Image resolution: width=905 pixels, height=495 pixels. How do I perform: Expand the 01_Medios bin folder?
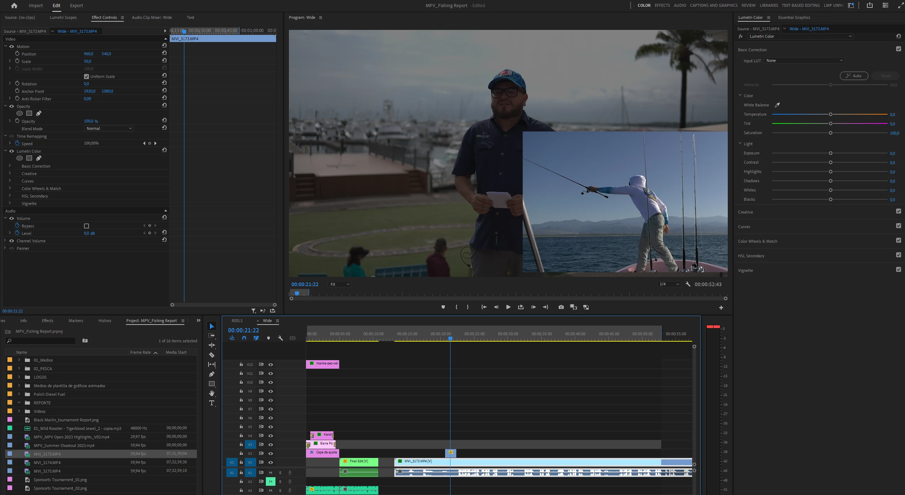point(19,360)
